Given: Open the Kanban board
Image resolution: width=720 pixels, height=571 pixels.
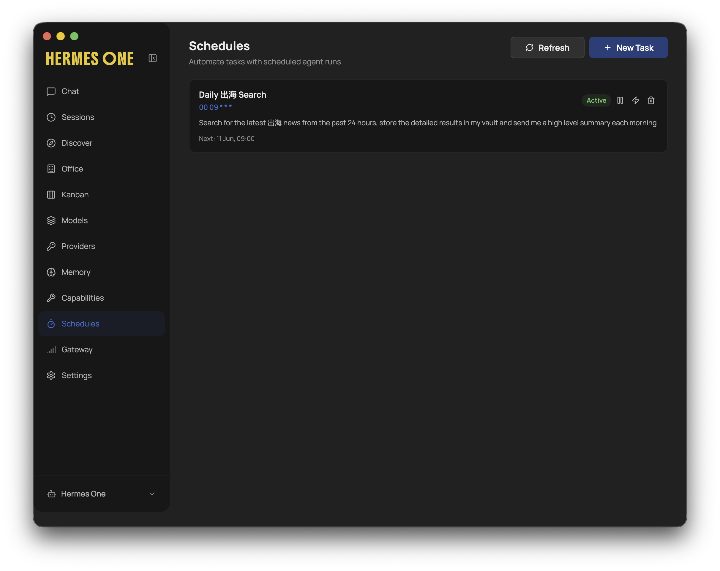Looking at the screenshot, I should [x=102, y=195].
